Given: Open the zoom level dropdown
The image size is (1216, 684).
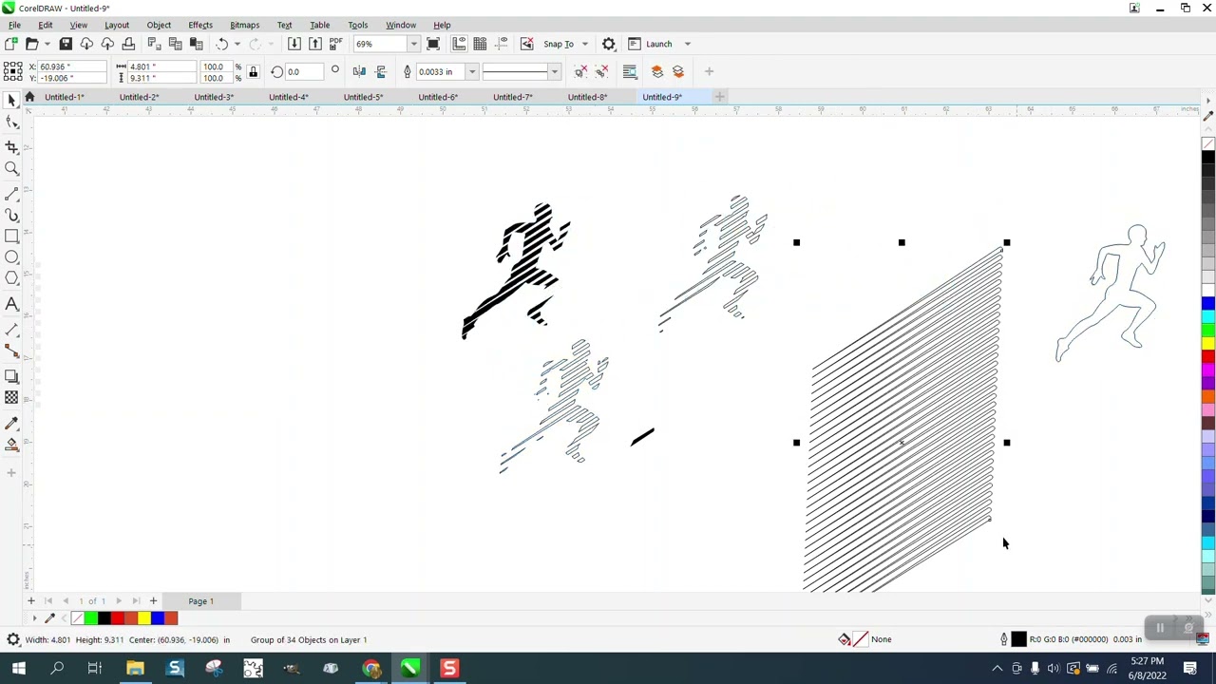Looking at the screenshot, I should click(x=413, y=44).
